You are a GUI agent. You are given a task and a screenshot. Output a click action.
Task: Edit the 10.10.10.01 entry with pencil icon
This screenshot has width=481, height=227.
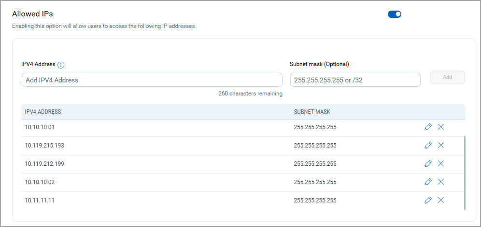(x=428, y=127)
